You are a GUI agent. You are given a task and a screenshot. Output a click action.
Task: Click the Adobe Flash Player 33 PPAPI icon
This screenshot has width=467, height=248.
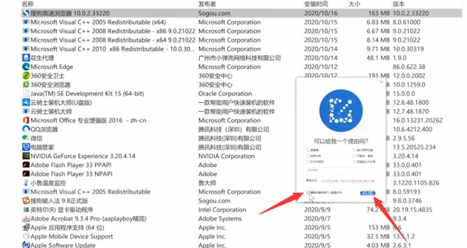[x=26, y=165]
